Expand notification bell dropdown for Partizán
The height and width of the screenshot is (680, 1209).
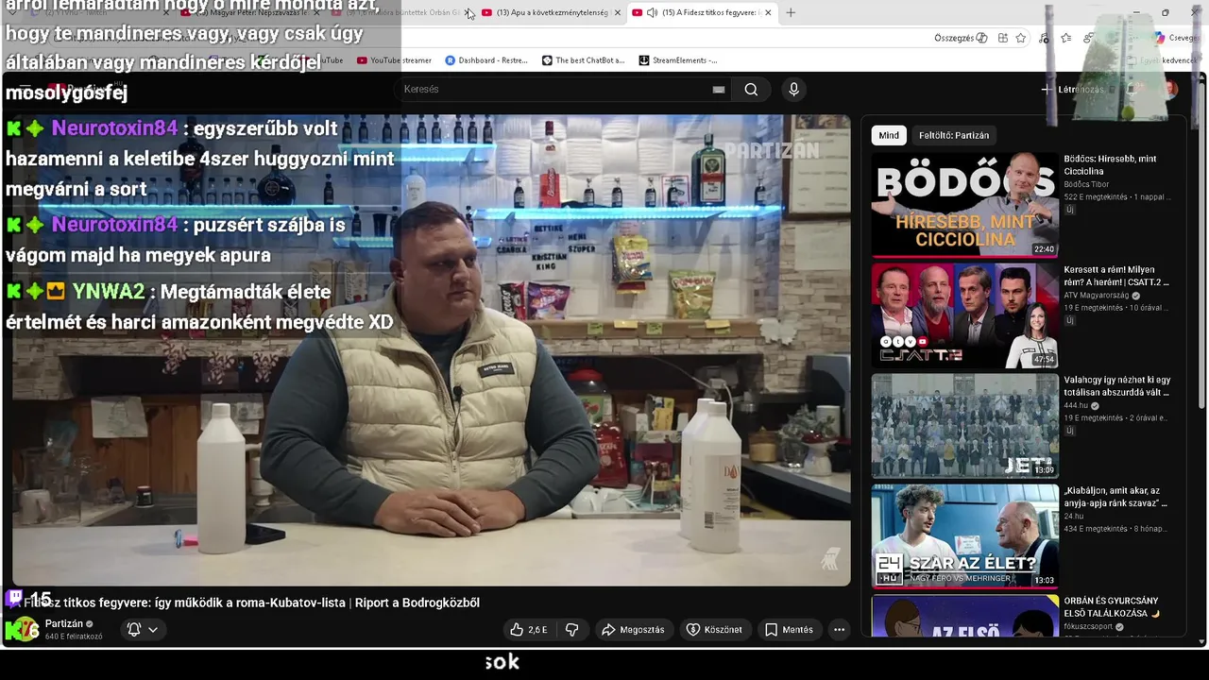click(x=142, y=630)
